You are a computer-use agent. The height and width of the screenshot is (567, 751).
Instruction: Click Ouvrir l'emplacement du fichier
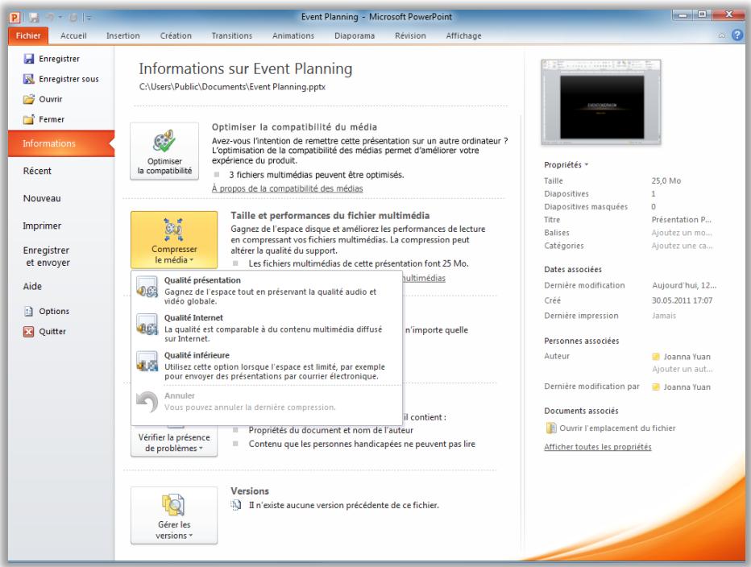617,428
